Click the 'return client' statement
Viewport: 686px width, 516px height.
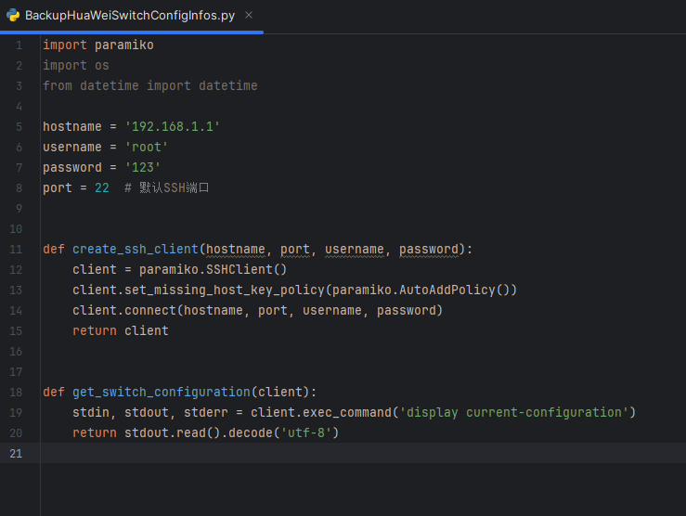point(121,330)
